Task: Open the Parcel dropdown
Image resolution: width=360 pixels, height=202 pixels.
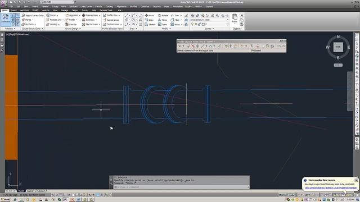Action: [x=52, y=15]
